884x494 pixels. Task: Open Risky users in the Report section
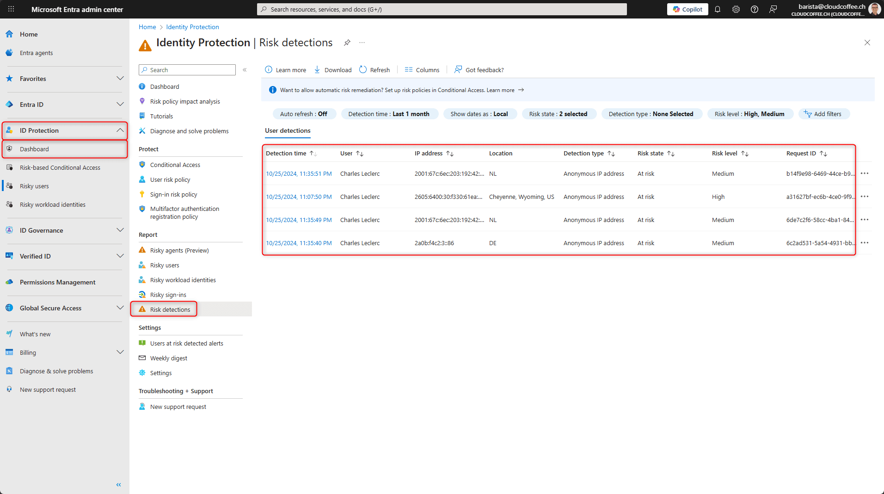165,265
